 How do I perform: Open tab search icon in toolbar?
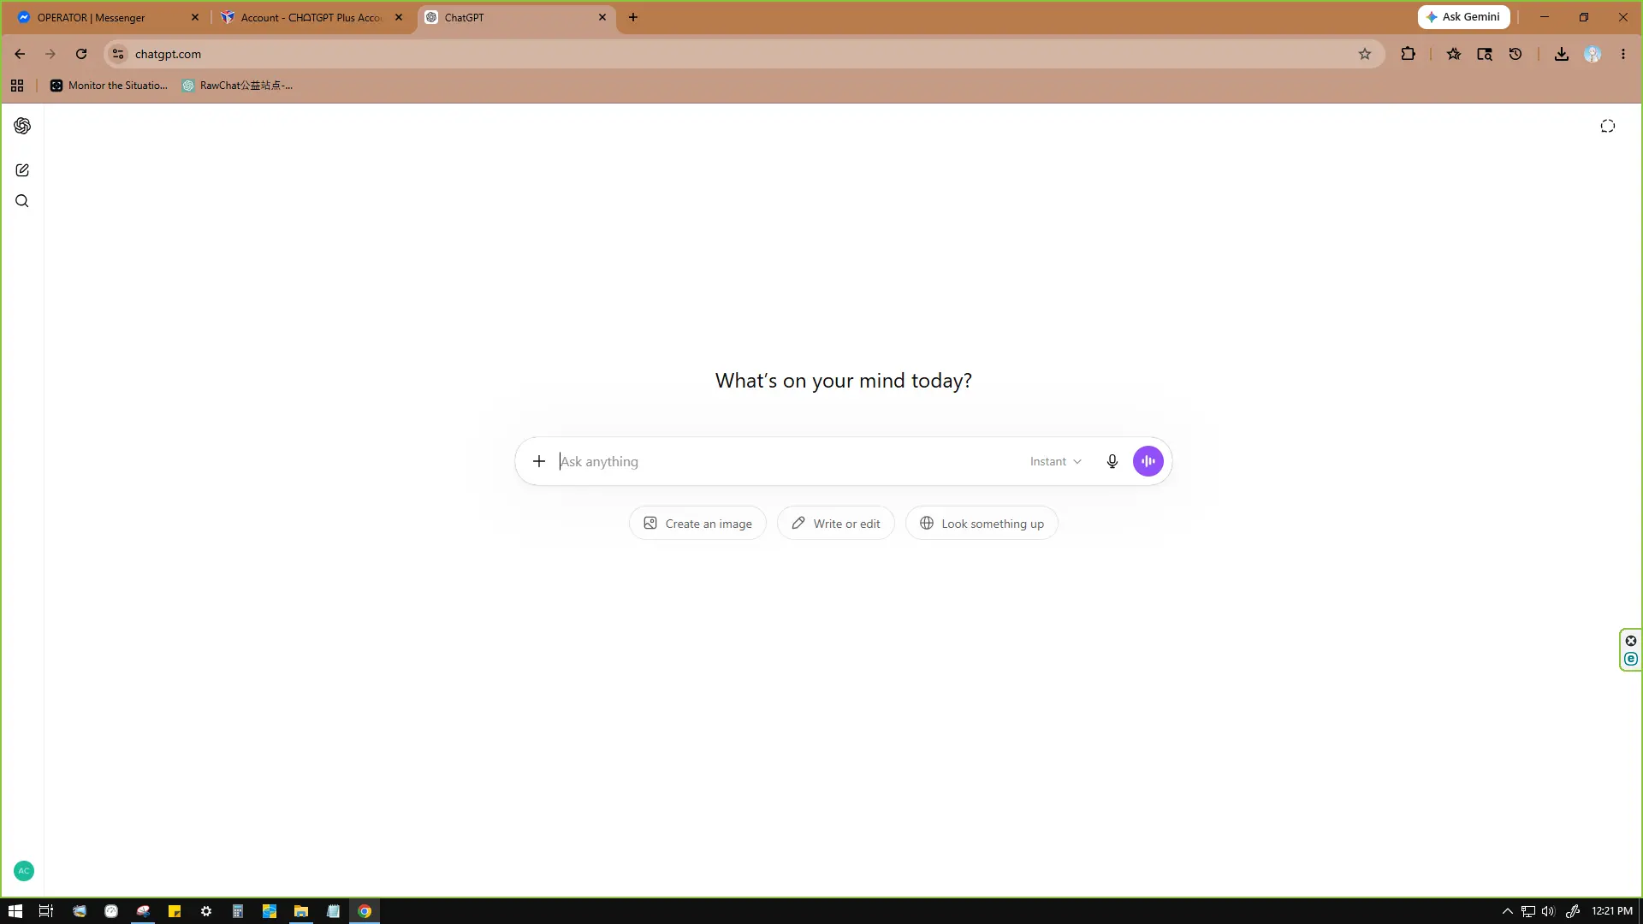pyautogui.click(x=1485, y=54)
